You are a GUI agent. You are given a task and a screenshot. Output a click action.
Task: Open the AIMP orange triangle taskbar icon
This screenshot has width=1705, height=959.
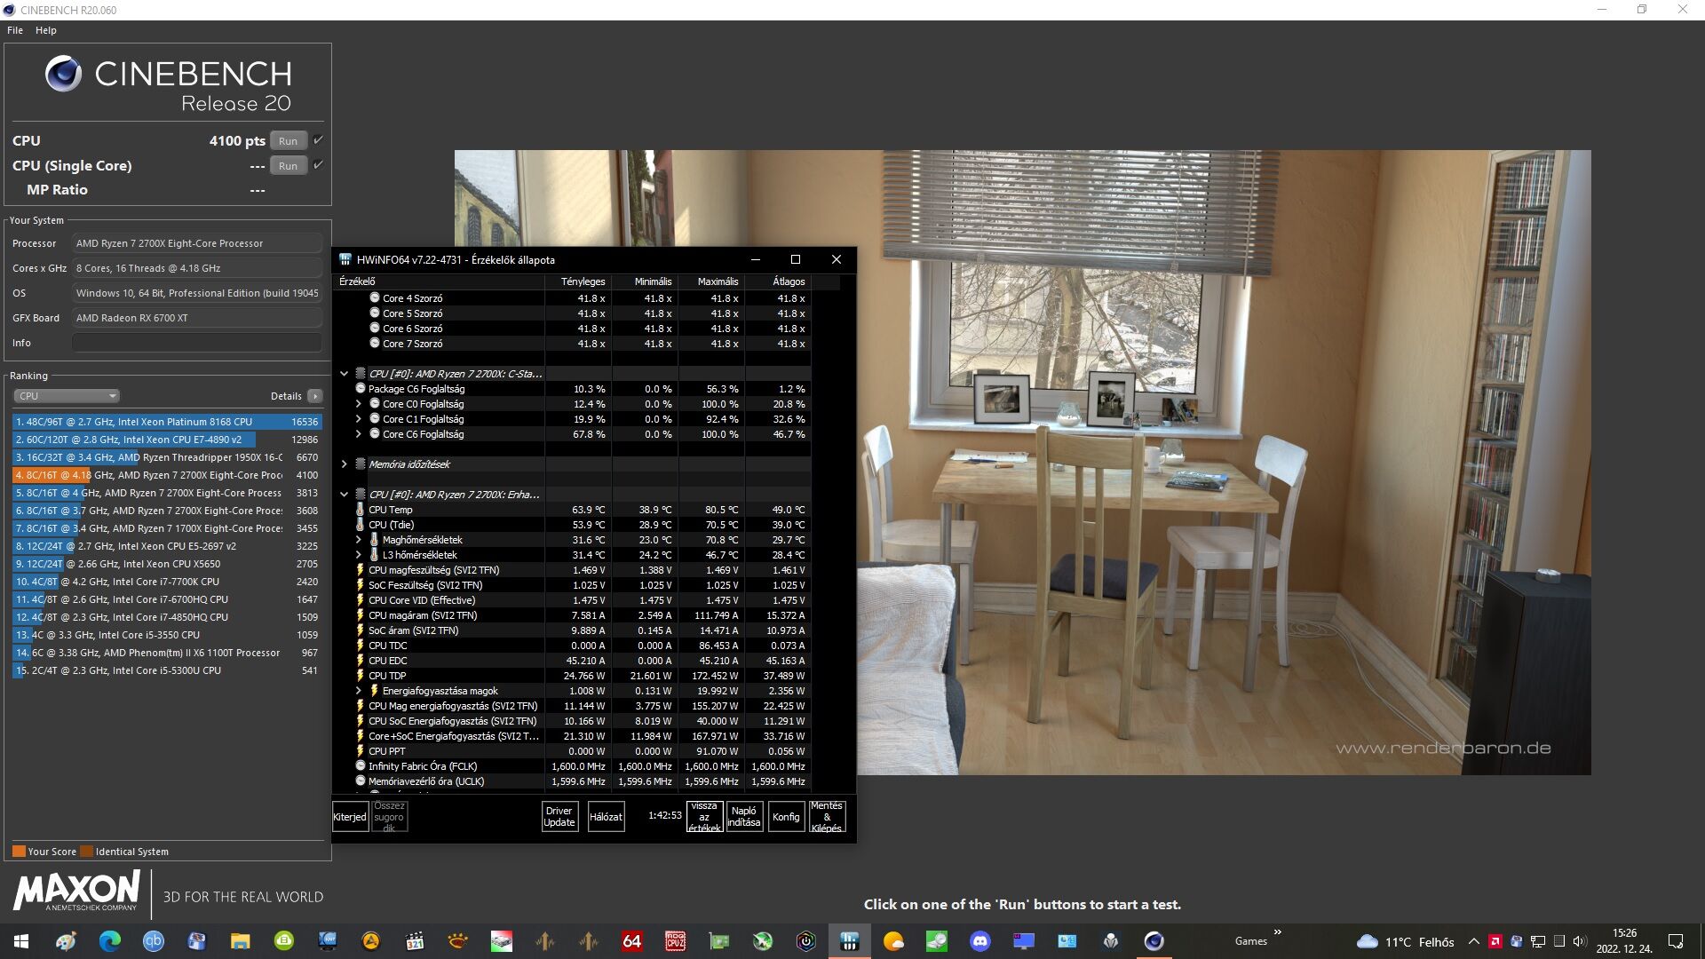point(370,941)
